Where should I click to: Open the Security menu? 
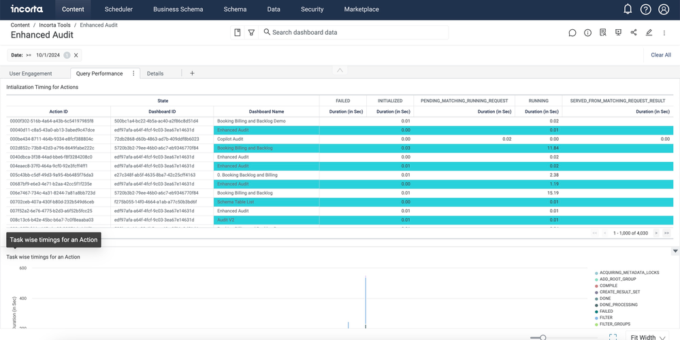coord(312,9)
